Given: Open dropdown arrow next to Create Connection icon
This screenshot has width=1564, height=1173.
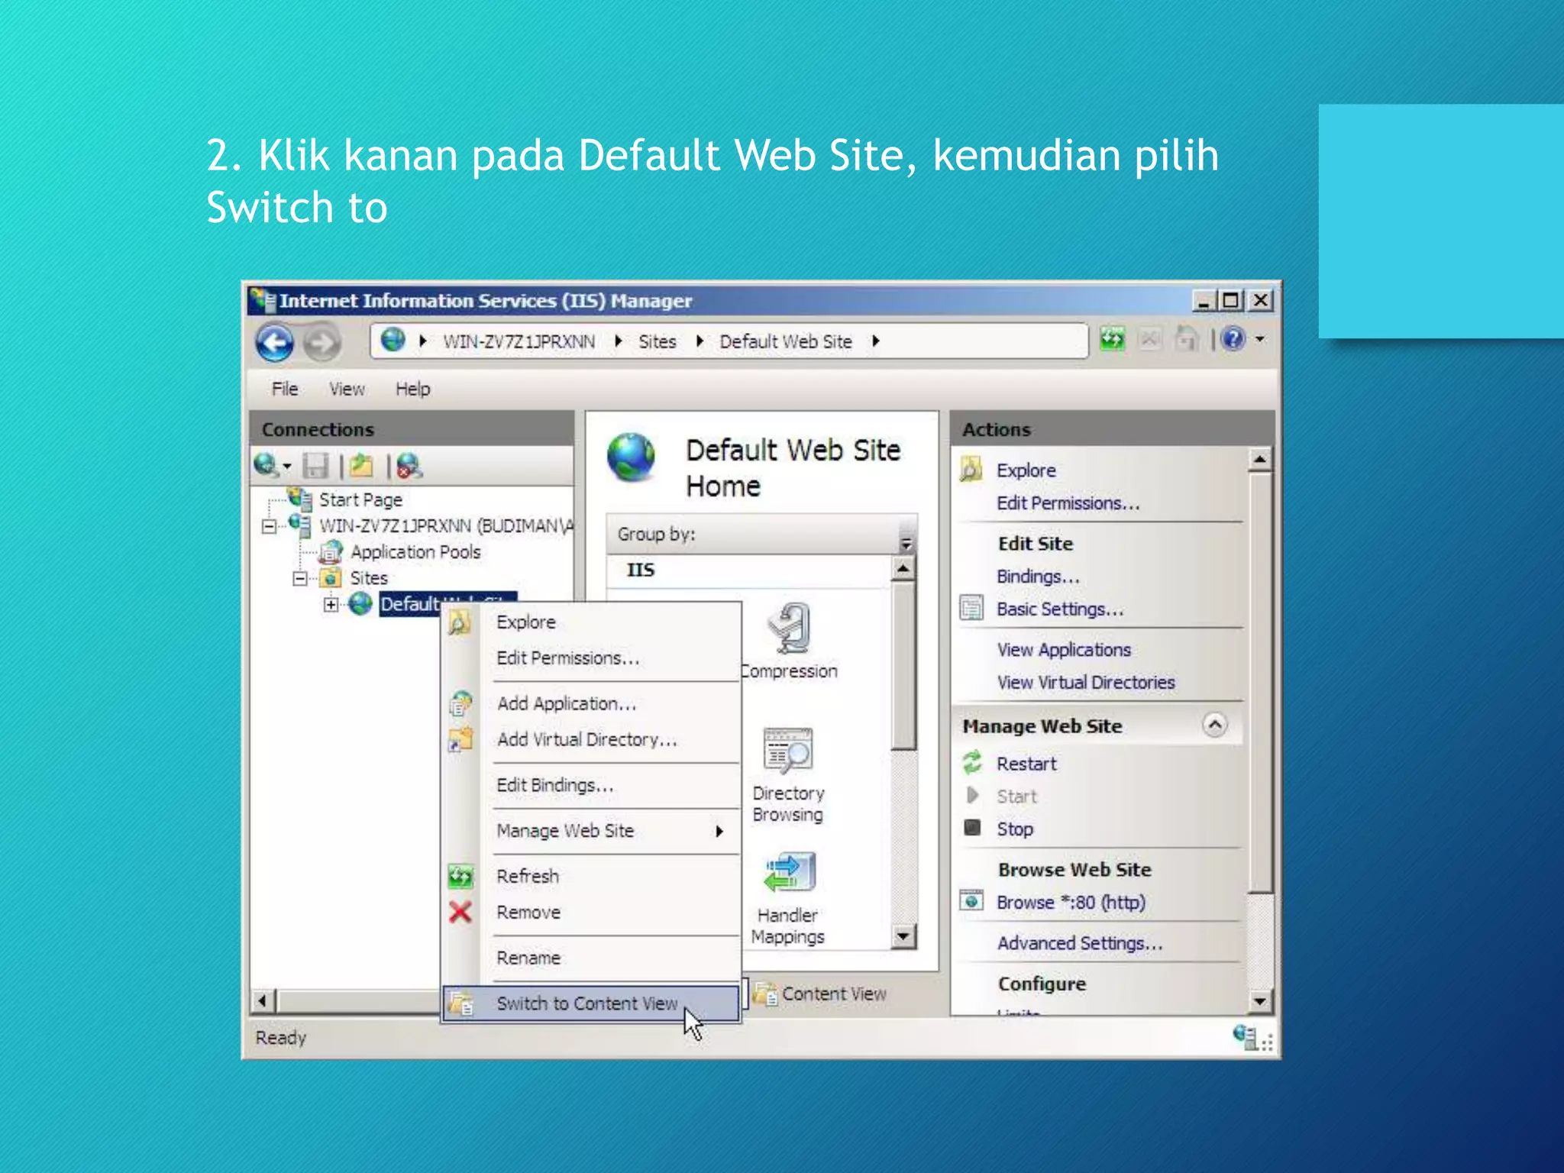Looking at the screenshot, I should [287, 466].
